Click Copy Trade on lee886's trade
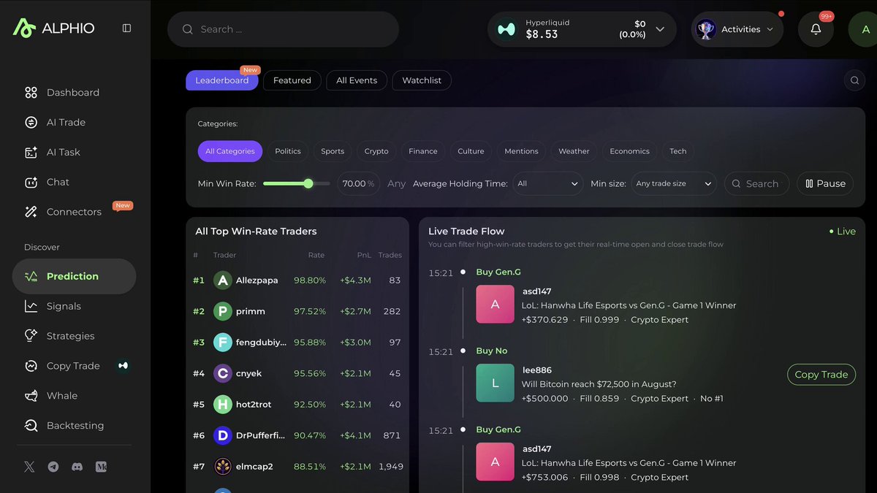Viewport: 877px width, 493px height. point(821,375)
